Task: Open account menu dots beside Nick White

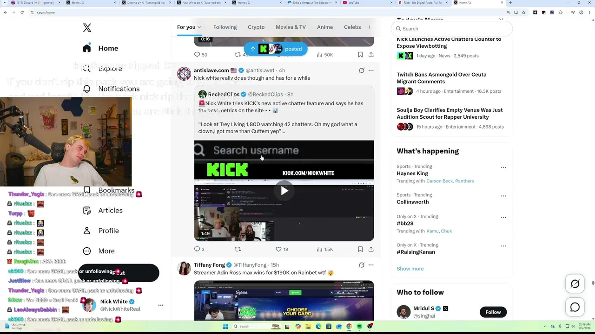Action: 161,305
